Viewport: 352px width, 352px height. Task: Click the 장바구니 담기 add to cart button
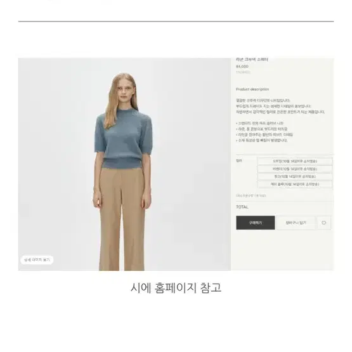[296, 223]
